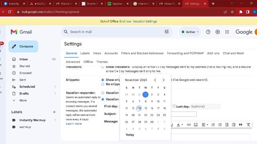The width and height of the screenshot is (257, 144).
Task: Click the Compose pencil button
Action: point(23,46)
